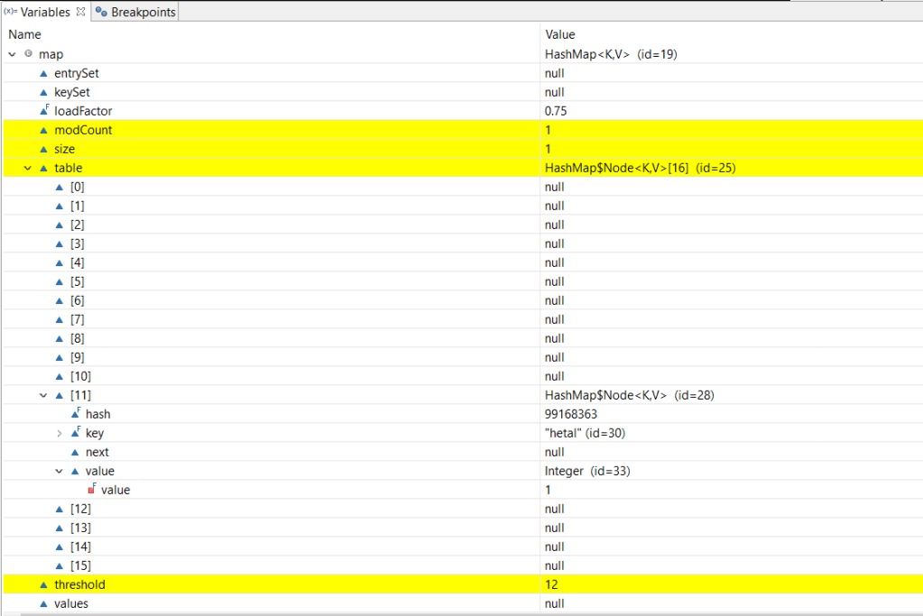Collapse the table array node
This screenshot has height=616, width=923.
[27, 168]
